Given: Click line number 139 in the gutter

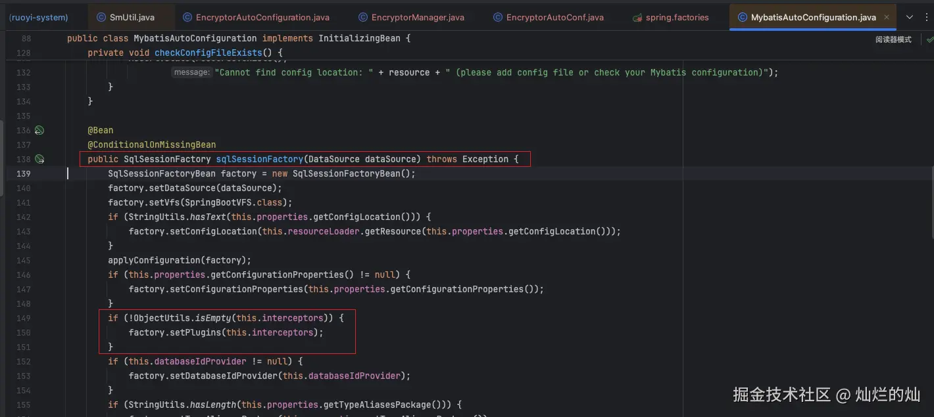Looking at the screenshot, I should [23, 173].
